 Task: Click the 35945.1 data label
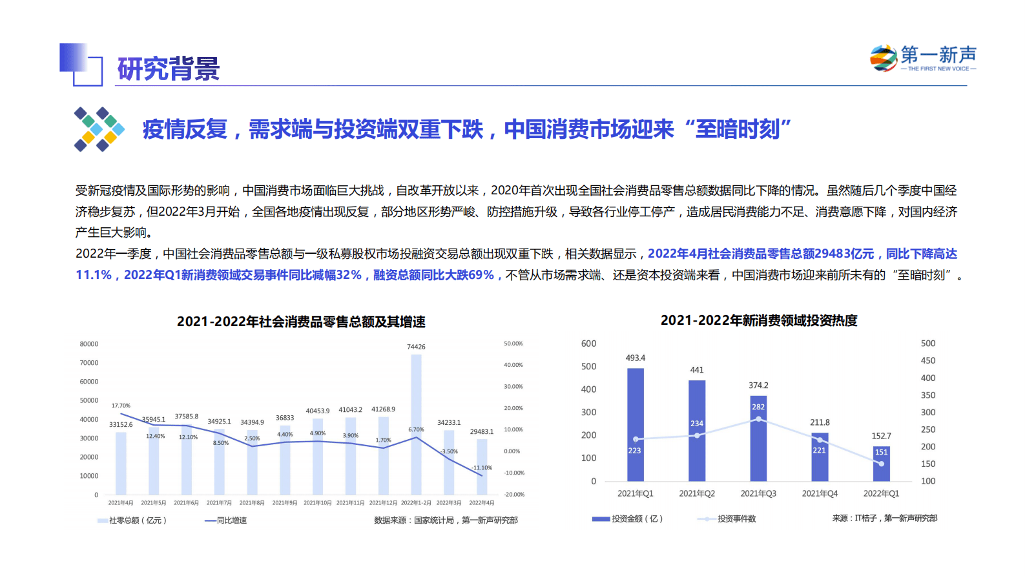pos(154,420)
